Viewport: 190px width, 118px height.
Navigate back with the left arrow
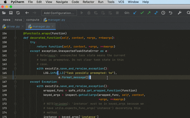(x=27, y=13)
